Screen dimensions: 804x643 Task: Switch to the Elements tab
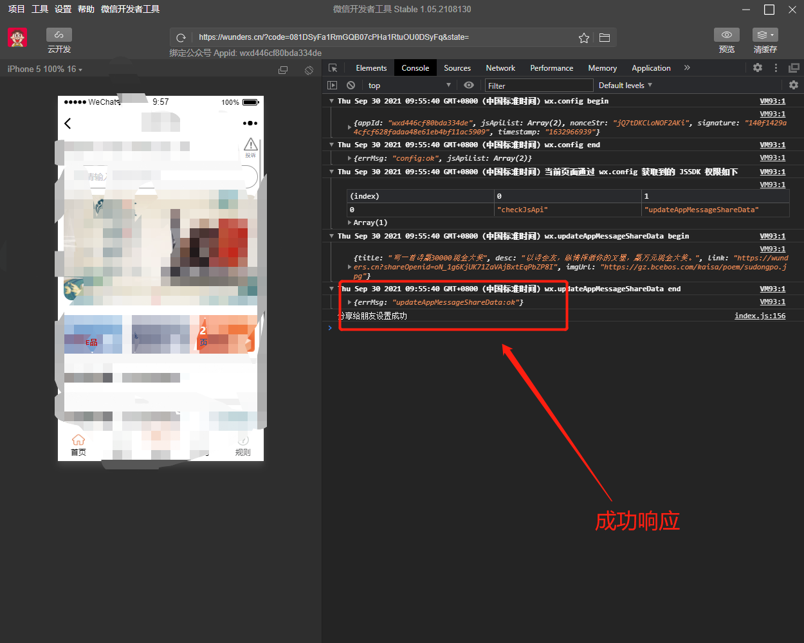(371, 68)
